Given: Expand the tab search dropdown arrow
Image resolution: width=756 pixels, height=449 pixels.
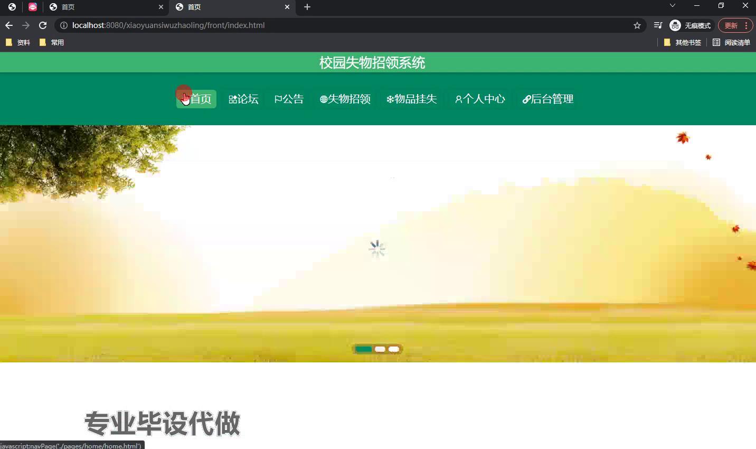Looking at the screenshot, I should [672, 6].
